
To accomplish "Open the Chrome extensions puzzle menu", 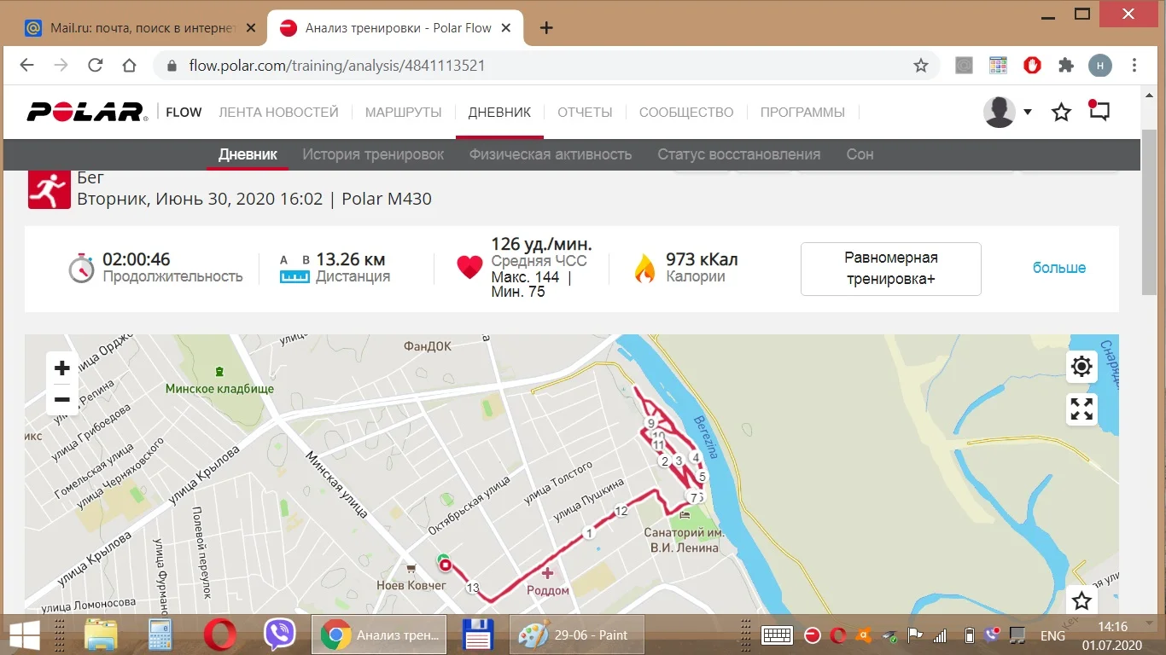I will pos(1066,65).
